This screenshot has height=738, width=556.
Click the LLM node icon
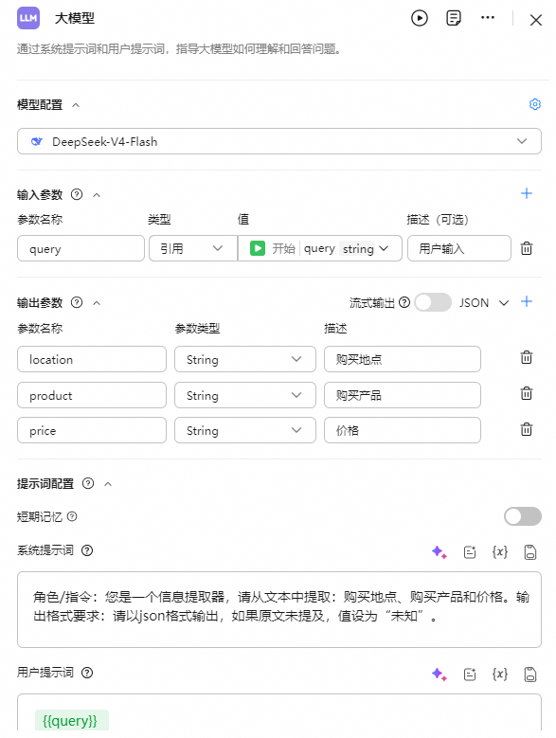[28, 18]
